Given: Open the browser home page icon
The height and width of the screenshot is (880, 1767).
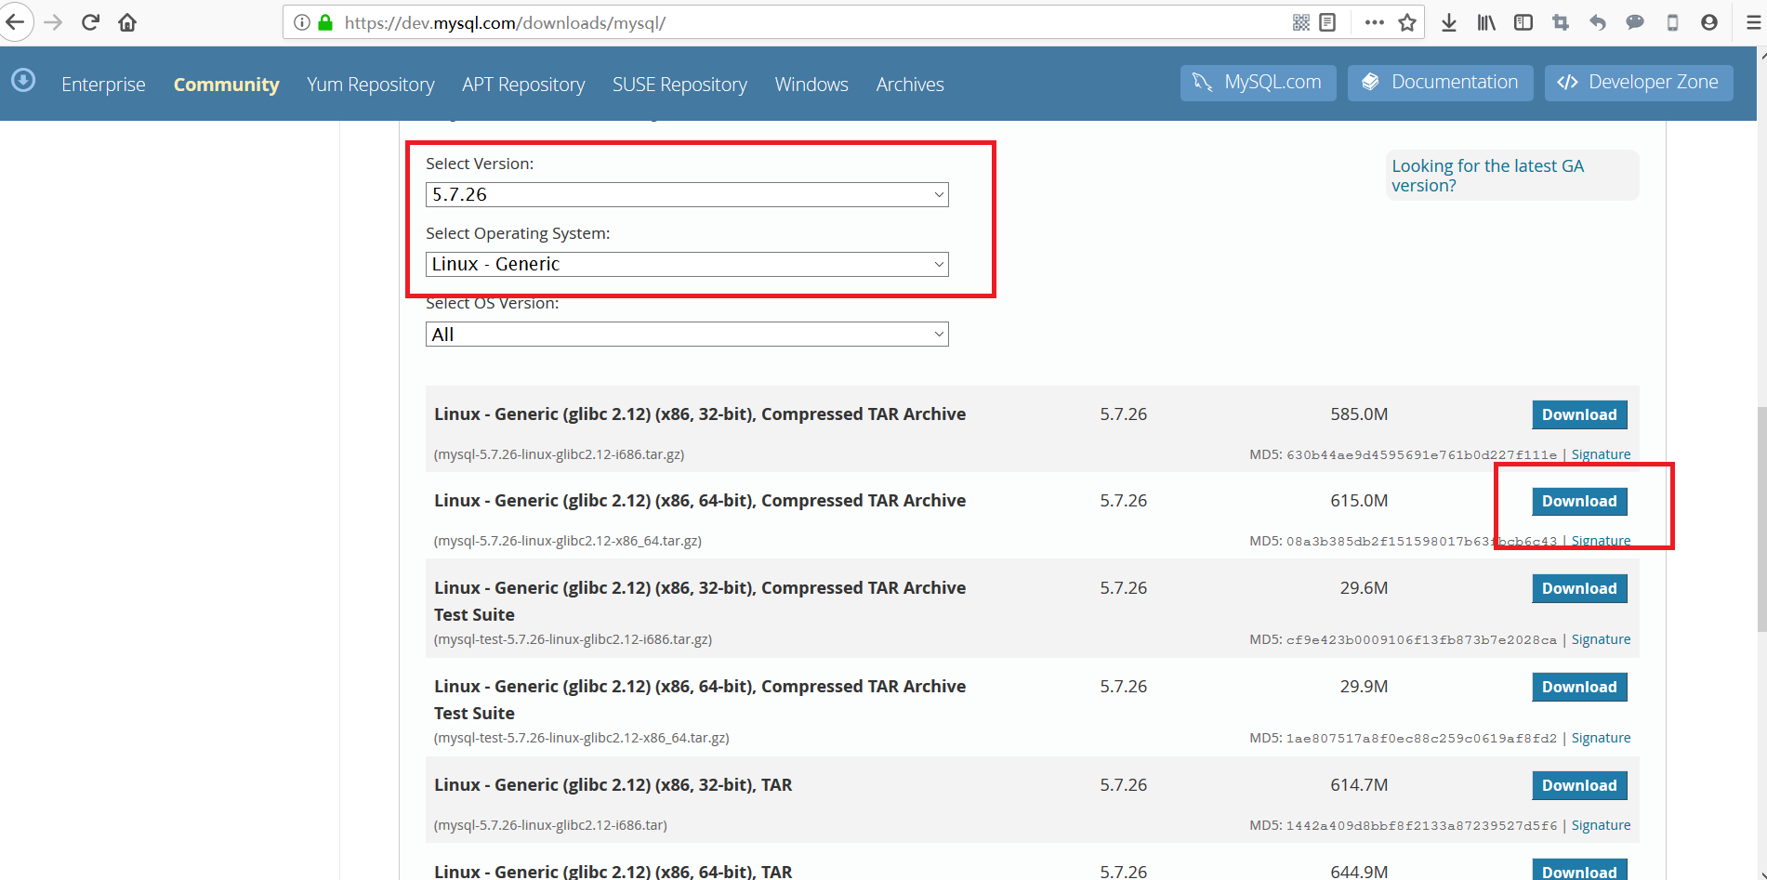Looking at the screenshot, I should click(127, 22).
